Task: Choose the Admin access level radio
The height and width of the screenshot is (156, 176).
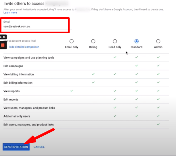Action: [158, 41]
